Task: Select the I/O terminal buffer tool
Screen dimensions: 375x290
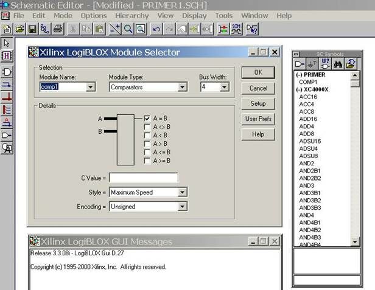Action: (x=7, y=136)
